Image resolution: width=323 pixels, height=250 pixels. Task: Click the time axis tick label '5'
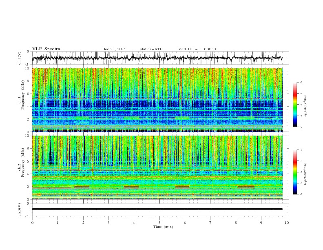point(159,223)
